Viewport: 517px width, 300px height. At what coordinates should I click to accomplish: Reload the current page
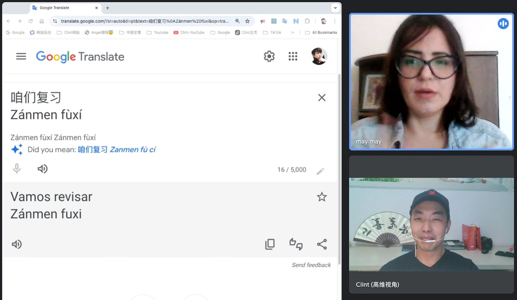31,21
